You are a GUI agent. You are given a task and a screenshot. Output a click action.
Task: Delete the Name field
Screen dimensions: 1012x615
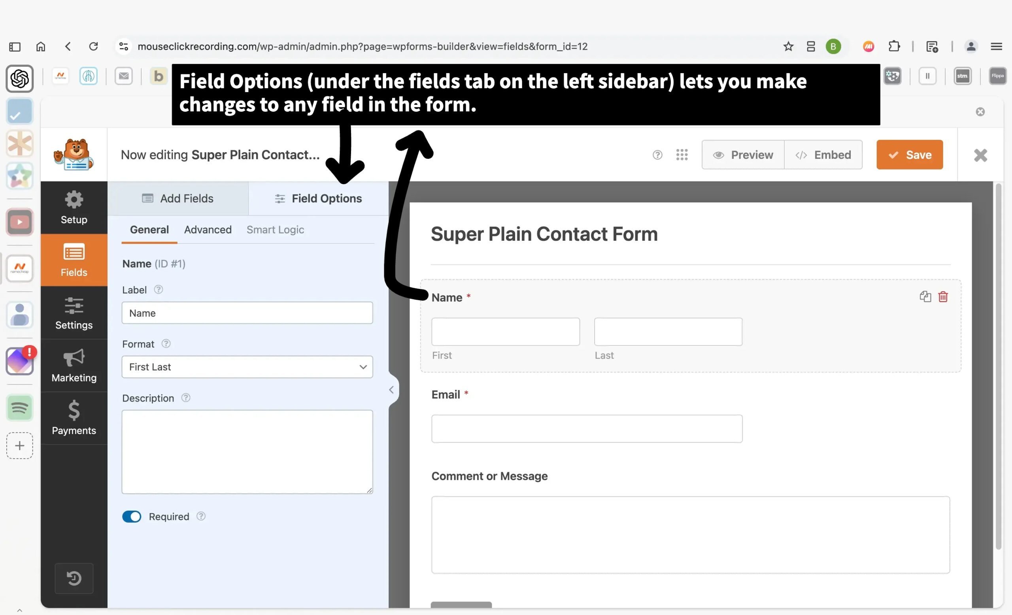pyautogui.click(x=943, y=296)
